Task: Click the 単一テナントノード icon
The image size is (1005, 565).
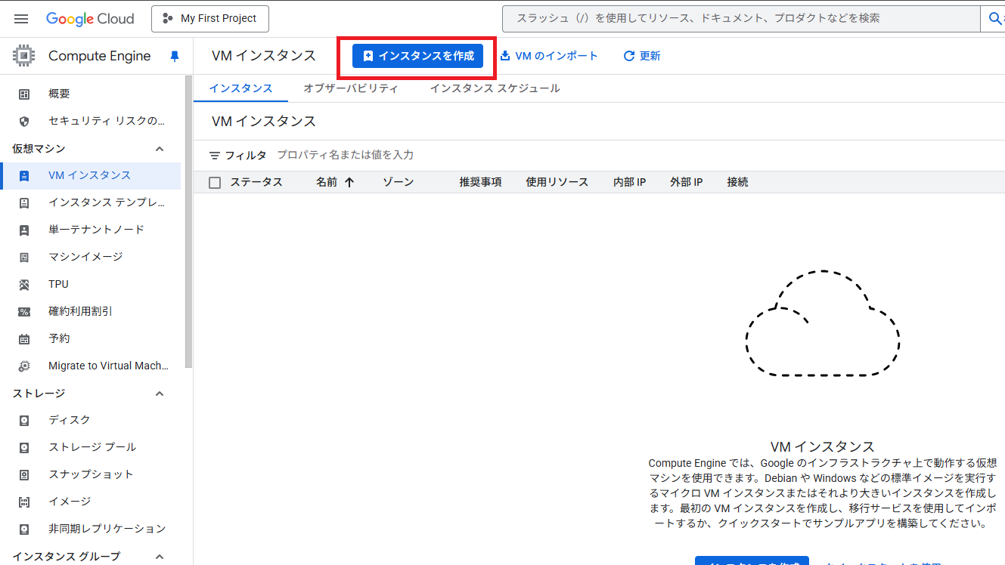Action: [x=24, y=230]
